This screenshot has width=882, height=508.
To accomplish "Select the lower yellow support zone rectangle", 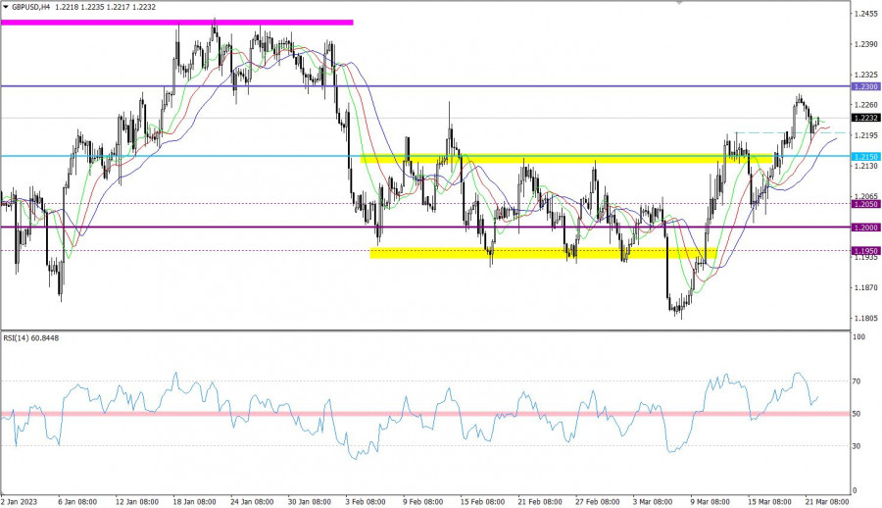I will (x=542, y=253).
